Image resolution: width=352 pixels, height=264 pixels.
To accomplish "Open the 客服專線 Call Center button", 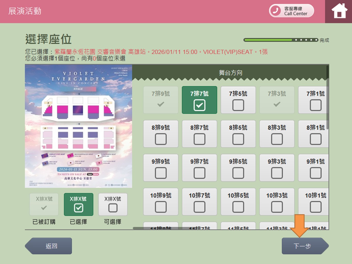I will [x=292, y=11].
